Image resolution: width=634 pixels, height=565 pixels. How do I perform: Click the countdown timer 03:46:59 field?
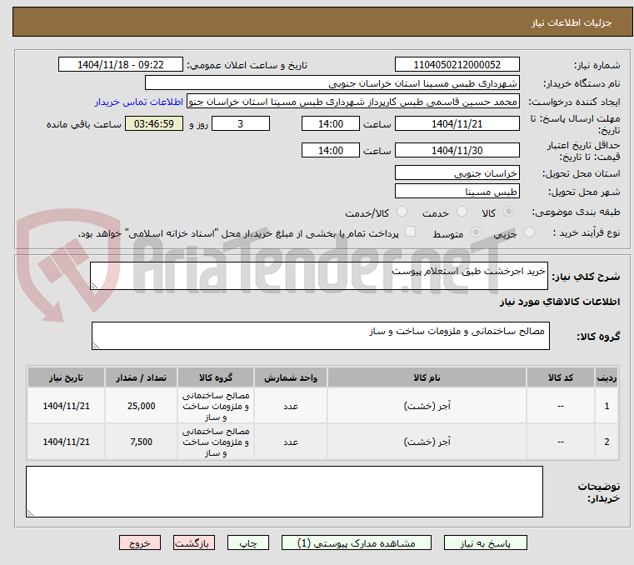coord(154,123)
